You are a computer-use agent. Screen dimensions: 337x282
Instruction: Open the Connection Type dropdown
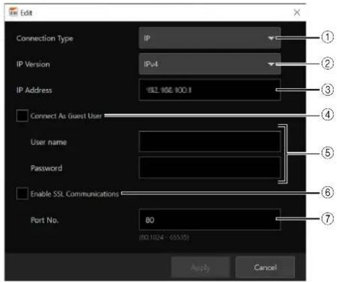pos(210,38)
